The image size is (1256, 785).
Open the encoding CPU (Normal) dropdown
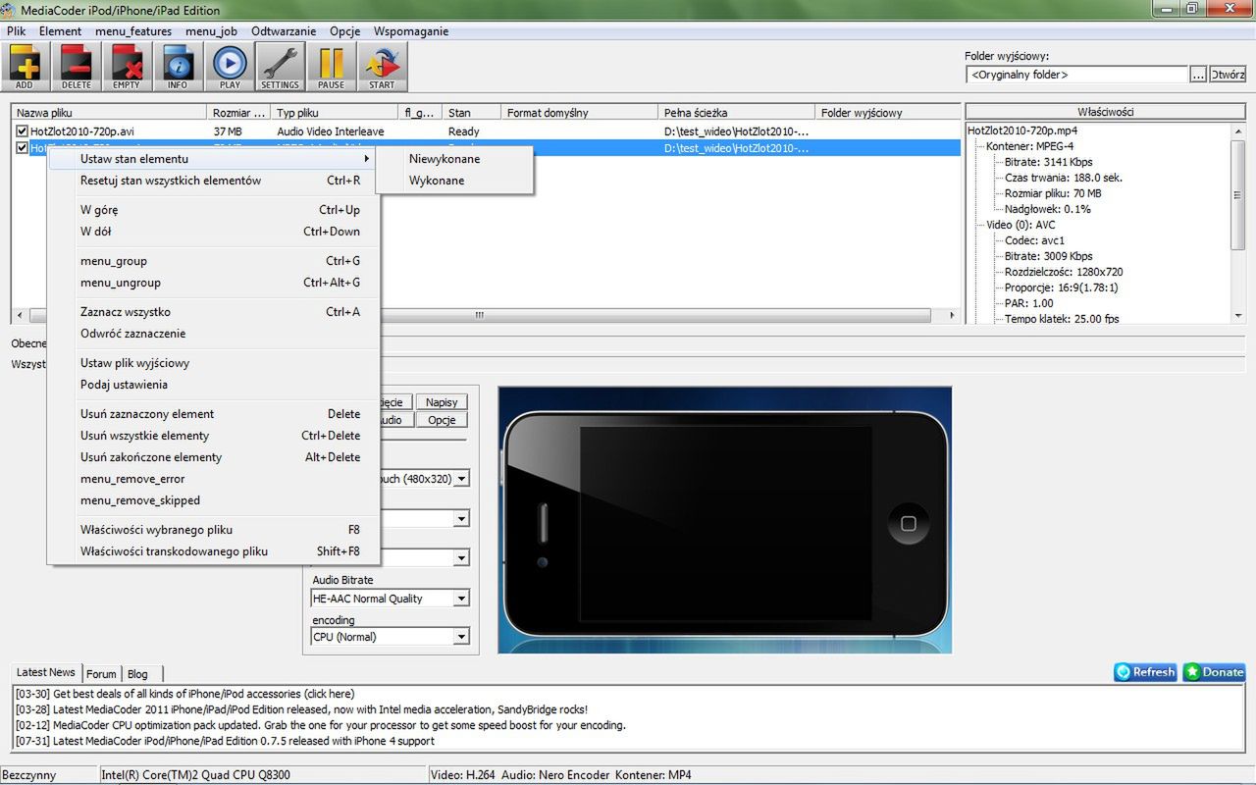click(461, 637)
